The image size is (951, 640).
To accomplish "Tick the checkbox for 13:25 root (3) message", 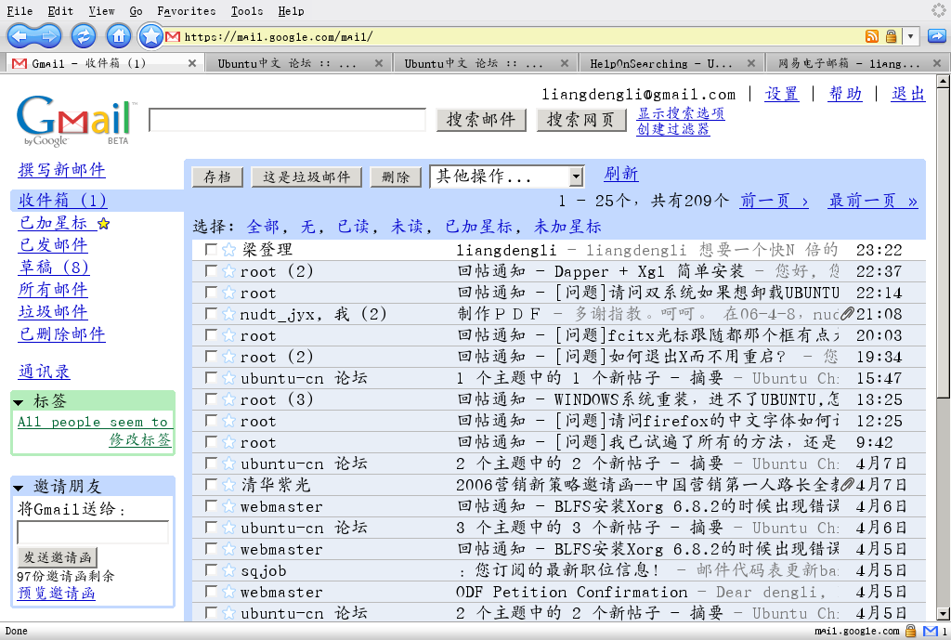I will click(x=211, y=398).
